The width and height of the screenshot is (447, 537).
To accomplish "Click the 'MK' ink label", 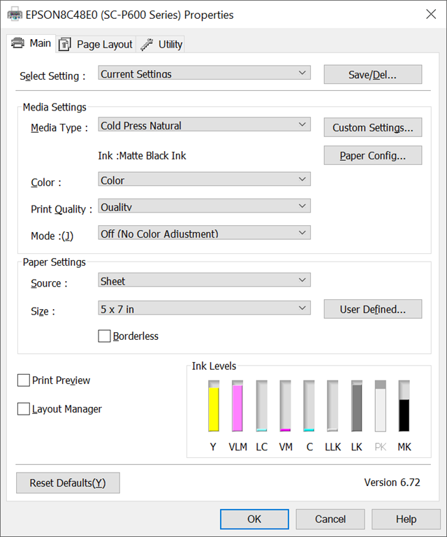I will pyautogui.click(x=404, y=447).
